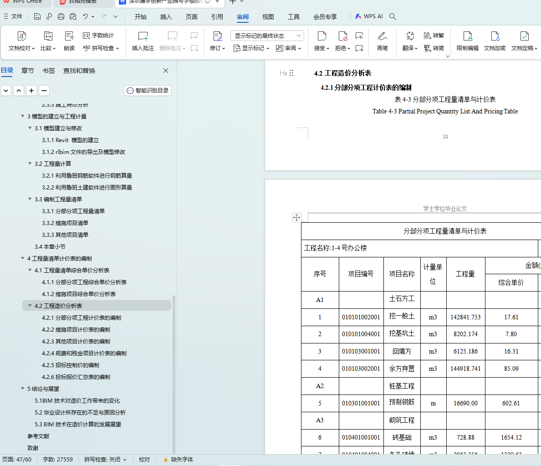This screenshot has height=466, width=541.
Task: Go to '参考文献' in the outline
Action: (38, 436)
